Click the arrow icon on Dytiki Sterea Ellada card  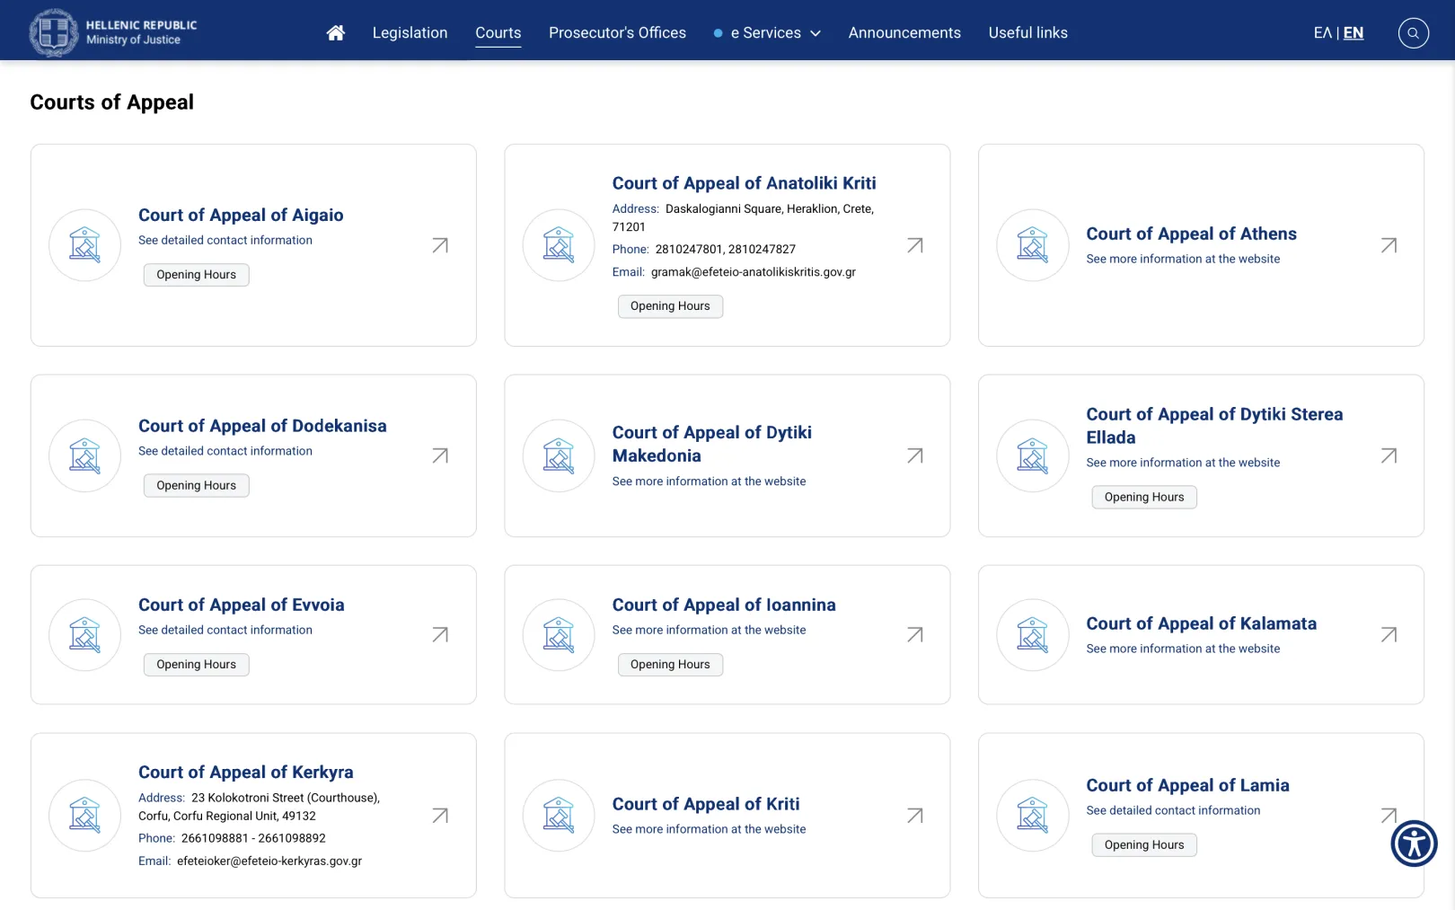(x=1389, y=455)
